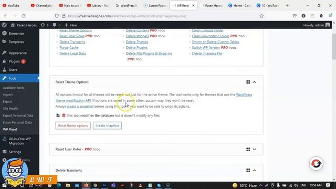Click the floating WP Reset refresh icon
336x189 pixels.
coord(316,164)
